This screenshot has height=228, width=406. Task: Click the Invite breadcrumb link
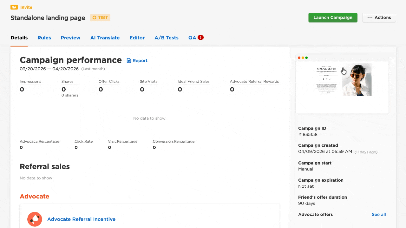coord(26,7)
